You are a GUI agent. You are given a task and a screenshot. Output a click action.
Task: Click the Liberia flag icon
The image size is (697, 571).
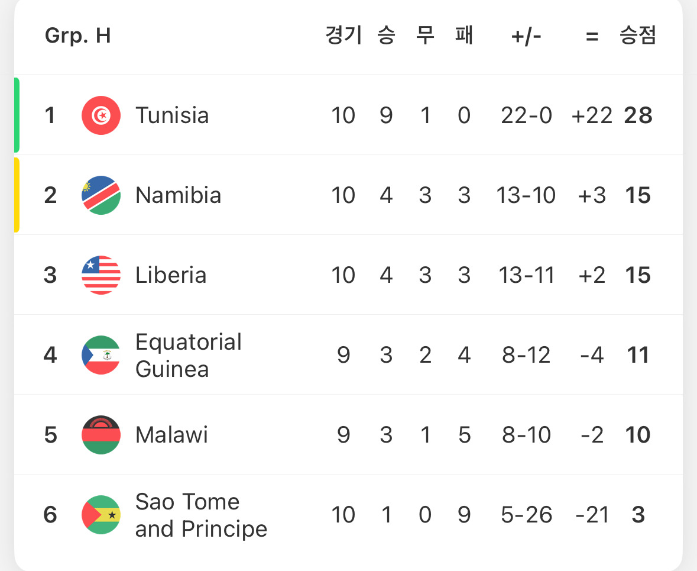(101, 275)
